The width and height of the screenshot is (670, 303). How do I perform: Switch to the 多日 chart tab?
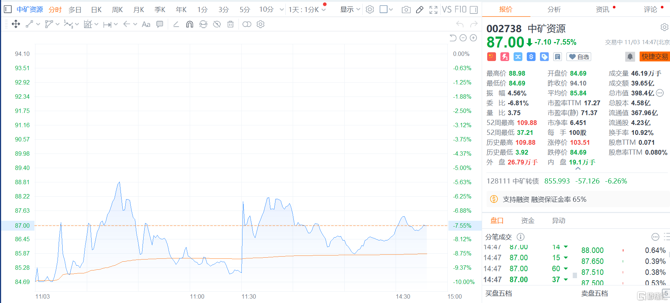pos(75,10)
